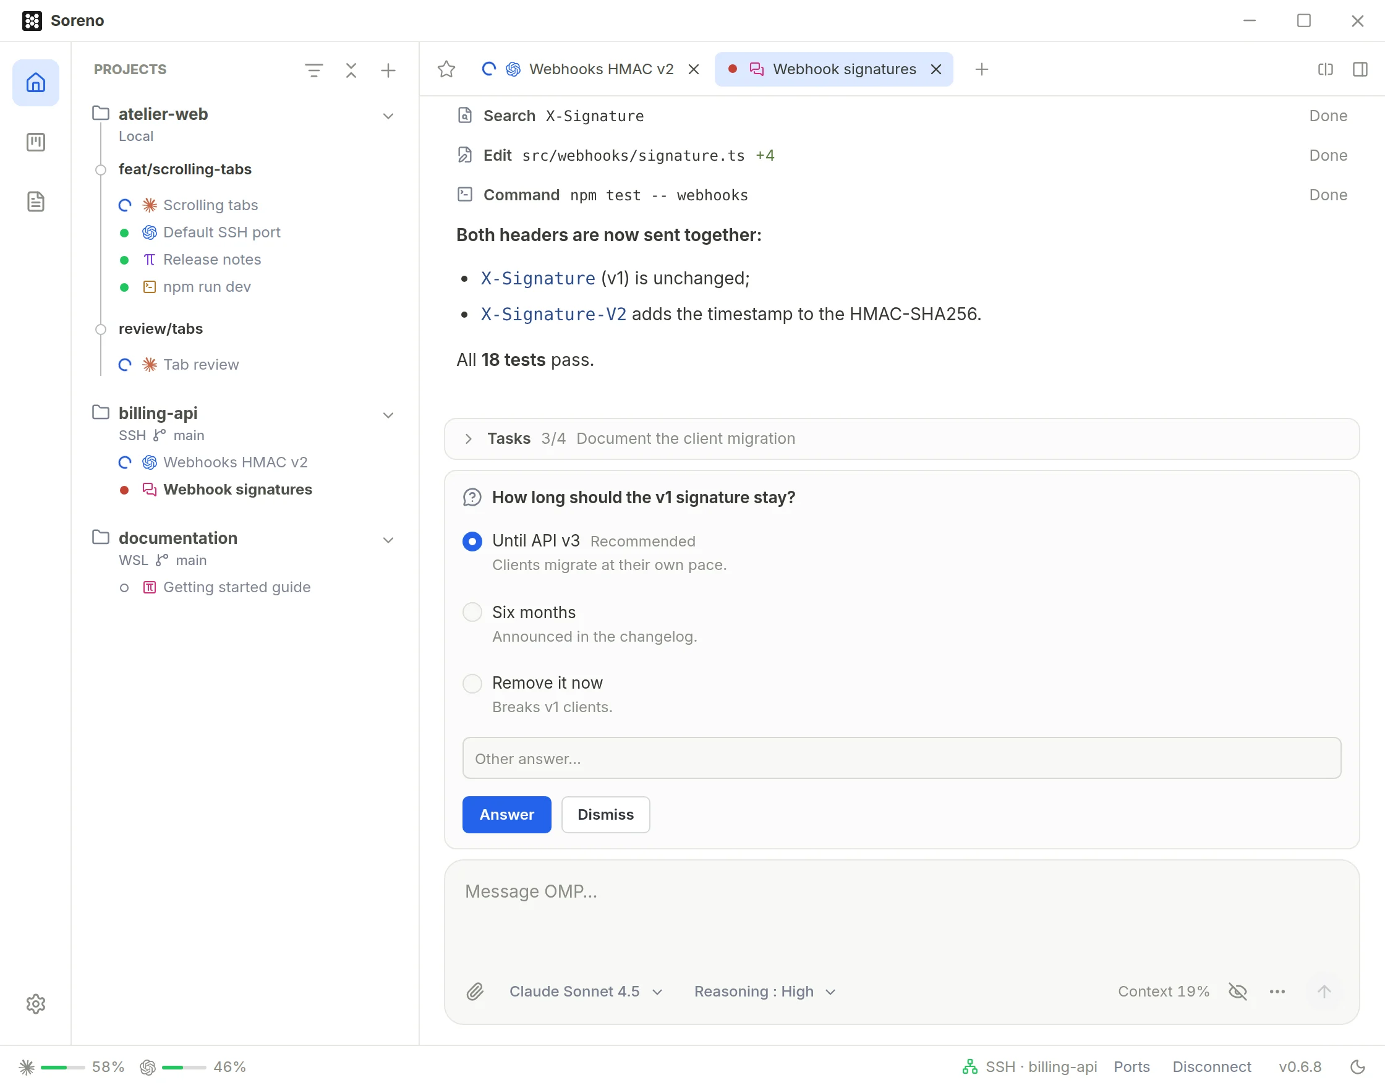Image resolution: width=1385 pixels, height=1088 pixels.
Task: Add a new project
Action: coord(388,70)
